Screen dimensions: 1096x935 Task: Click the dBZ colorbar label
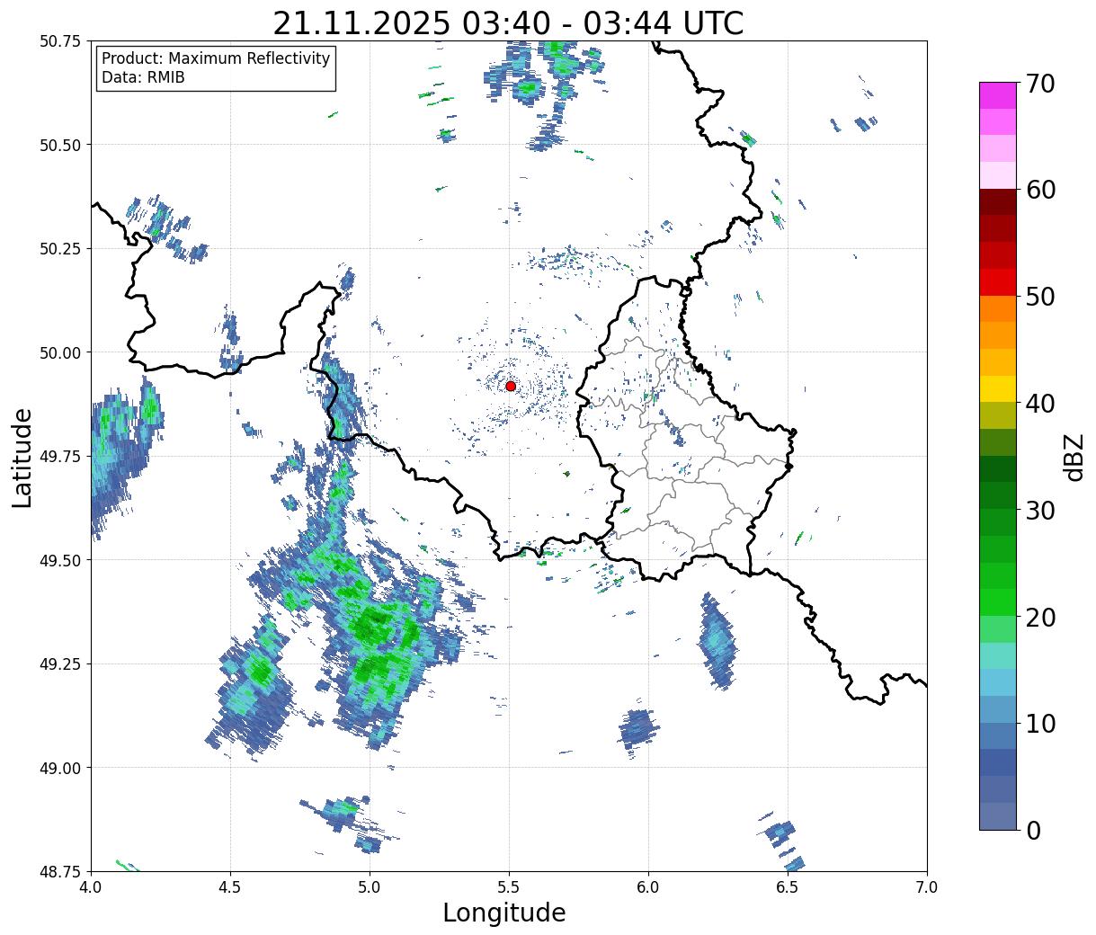pos(1074,457)
